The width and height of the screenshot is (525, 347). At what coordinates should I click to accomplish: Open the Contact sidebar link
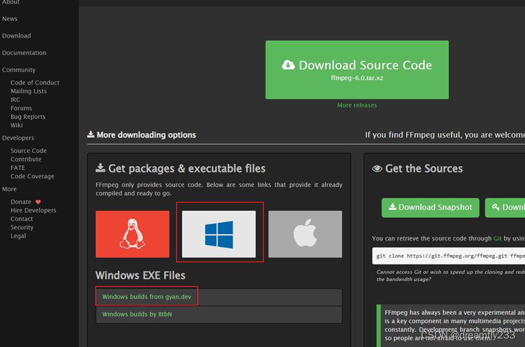(x=21, y=219)
